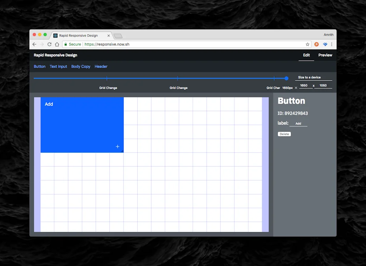366x266 pixels.
Task: Add a new element with the Button link
Action: pos(39,66)
